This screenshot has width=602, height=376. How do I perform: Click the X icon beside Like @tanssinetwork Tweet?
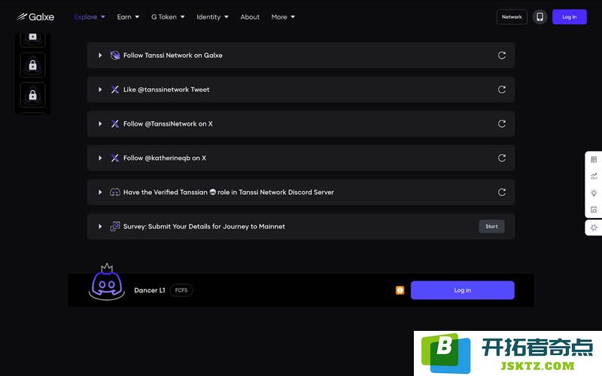pyautogui.click(x=115, y=89)
